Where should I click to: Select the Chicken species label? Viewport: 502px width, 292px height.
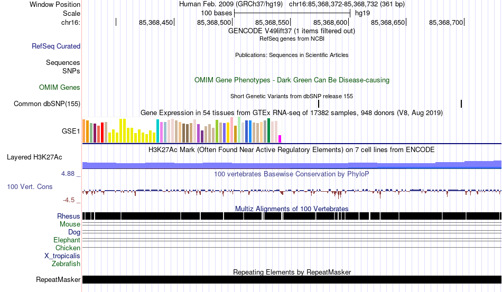pos(68,248)
